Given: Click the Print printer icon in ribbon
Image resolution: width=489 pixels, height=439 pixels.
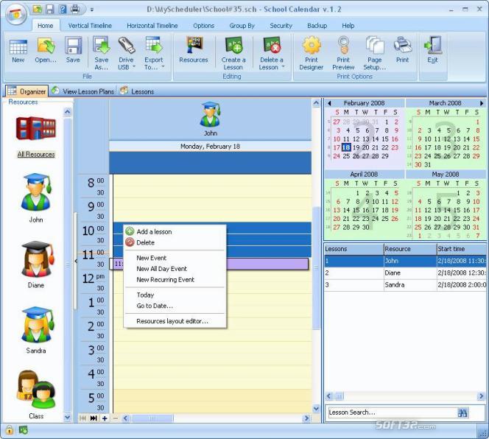Looking at the screenshot, I should [x=402, y=46].
